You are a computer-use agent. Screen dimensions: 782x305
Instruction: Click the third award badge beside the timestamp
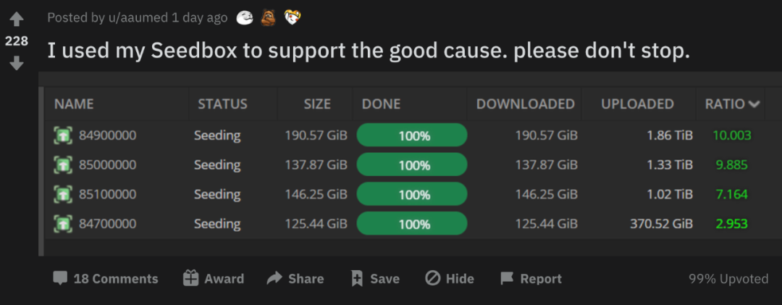293,17
